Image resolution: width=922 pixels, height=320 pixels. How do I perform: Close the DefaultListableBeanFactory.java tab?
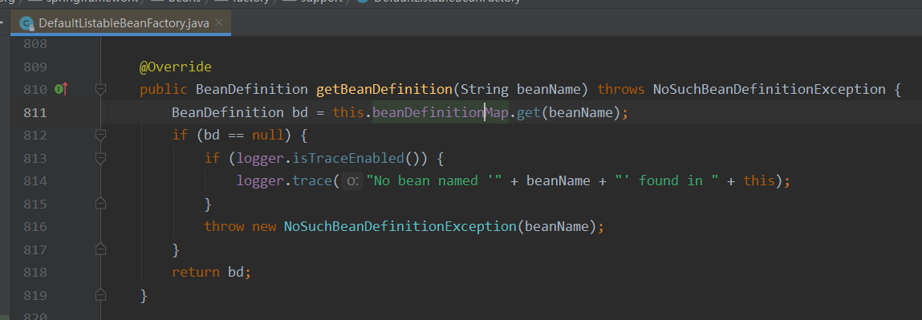[219, 23]
